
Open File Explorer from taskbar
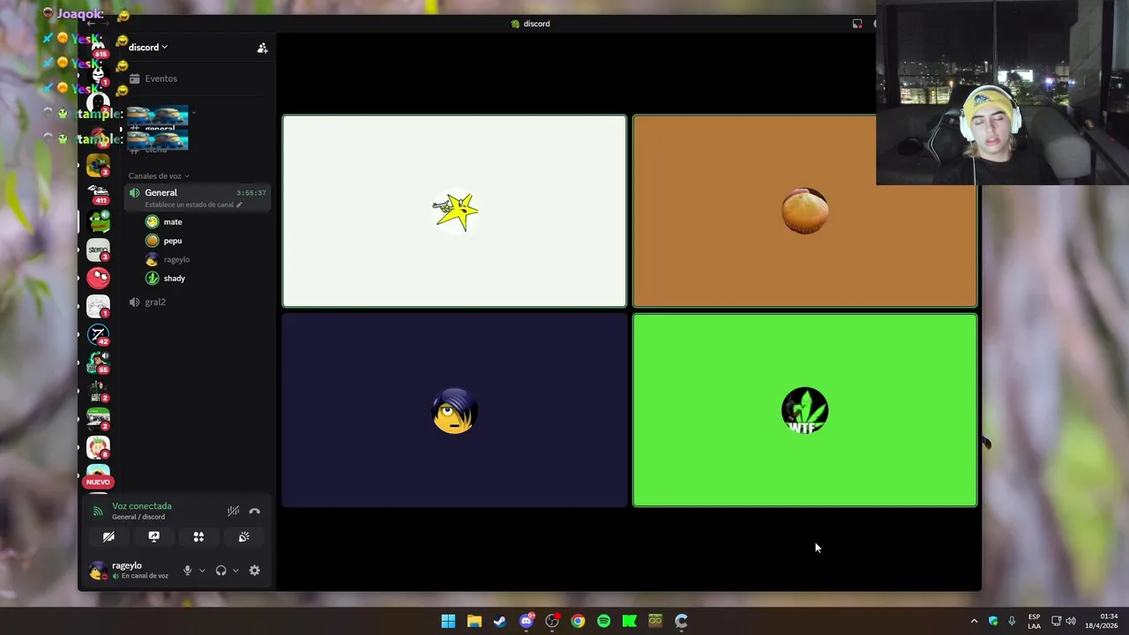[475, 621]
